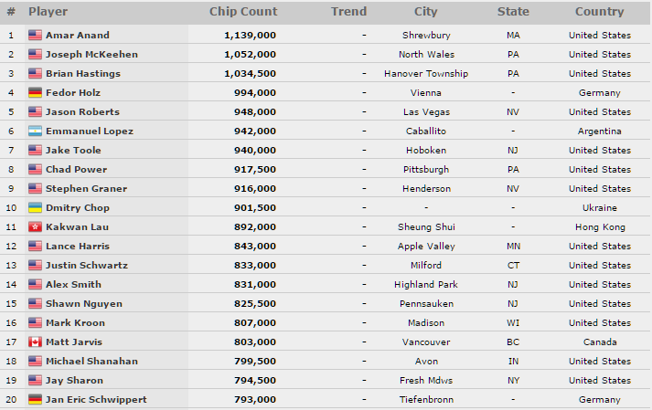Click the State column header
Screen dimensions: 652x410
pyautogui.click(x=513, y=12)
